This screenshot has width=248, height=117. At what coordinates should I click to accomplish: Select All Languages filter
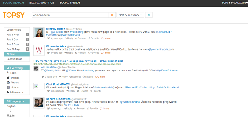pyautogui.click(x=17, y=101)
